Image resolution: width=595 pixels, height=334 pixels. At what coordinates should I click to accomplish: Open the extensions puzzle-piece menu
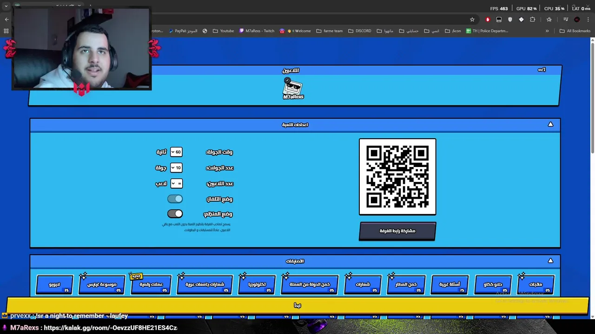[533, 19]
